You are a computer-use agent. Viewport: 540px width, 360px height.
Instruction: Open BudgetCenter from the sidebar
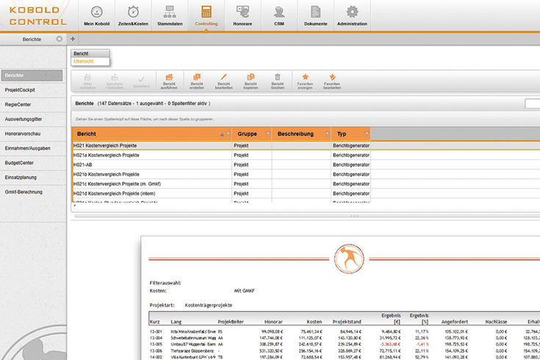20,163
